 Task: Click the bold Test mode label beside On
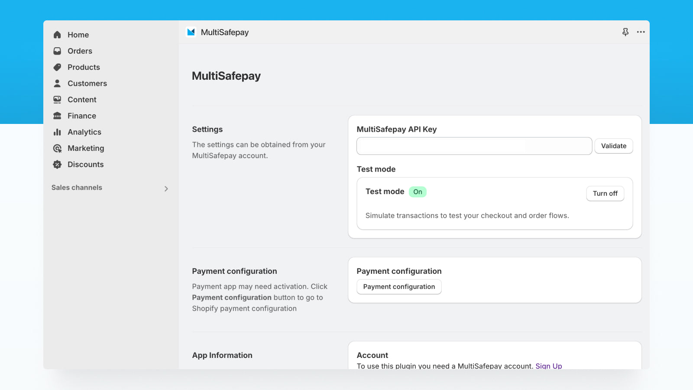click(385, 192)
